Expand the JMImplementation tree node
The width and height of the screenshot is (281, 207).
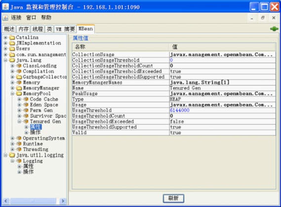5,43
